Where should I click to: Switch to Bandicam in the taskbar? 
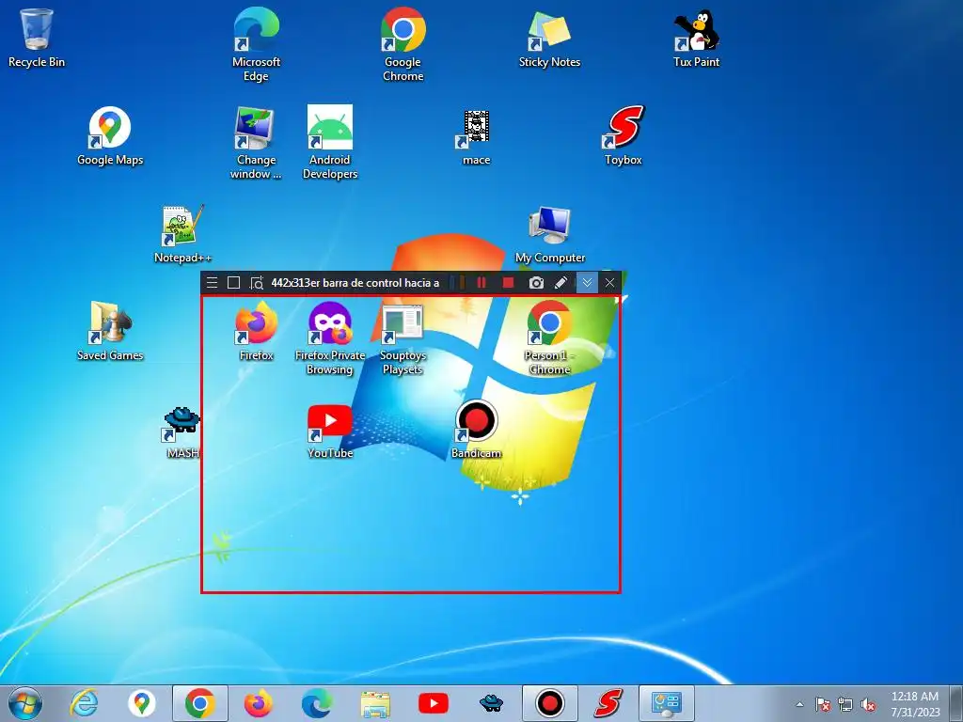point(549,703)
